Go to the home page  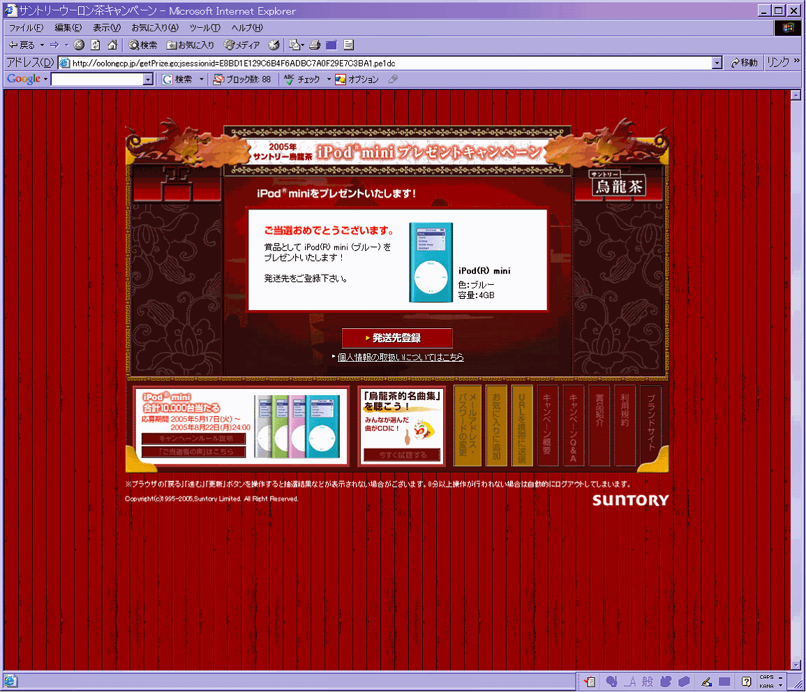(x=112, y=45)
